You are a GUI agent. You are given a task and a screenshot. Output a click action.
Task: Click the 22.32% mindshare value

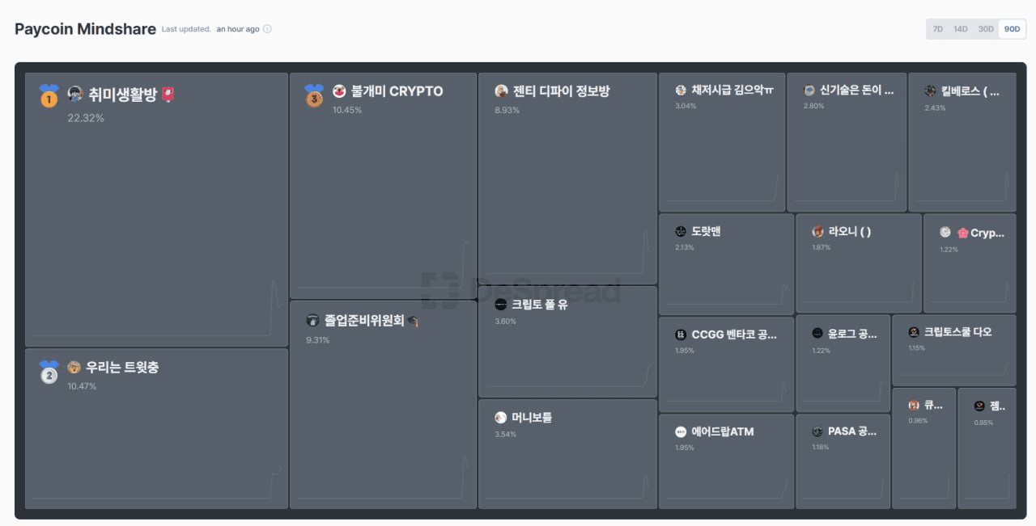click(x=86, y=118)
